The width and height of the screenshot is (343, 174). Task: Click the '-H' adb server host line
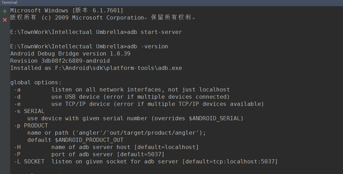(x=106, y=147)
